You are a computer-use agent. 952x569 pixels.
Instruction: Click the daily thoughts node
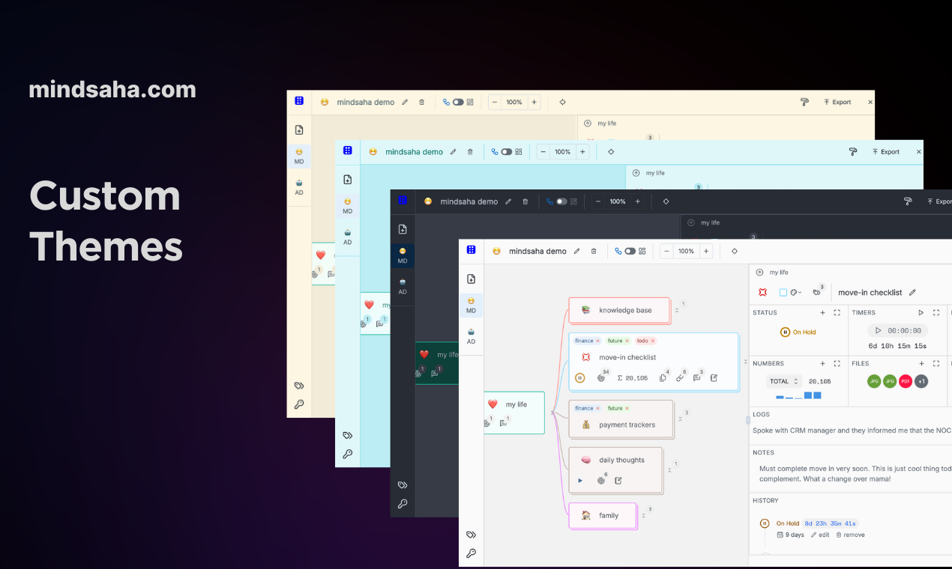(x=615, y=469)
